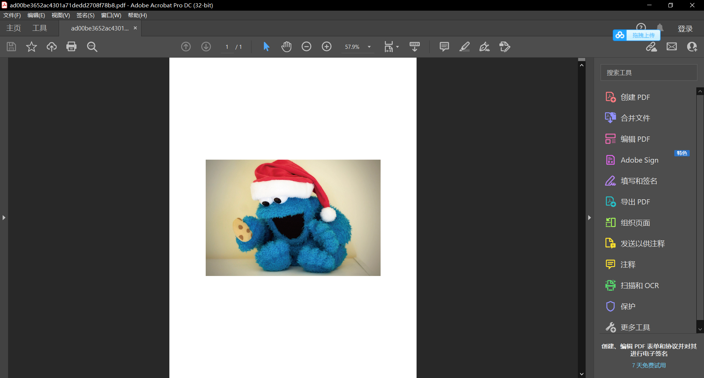
Task: Click the 搜索工具 search field
Action: [x=649, y=73]
